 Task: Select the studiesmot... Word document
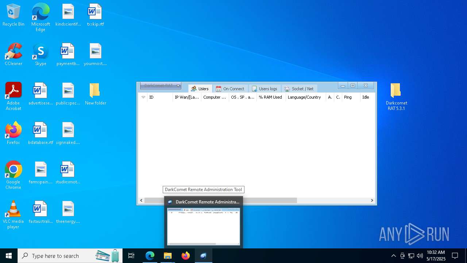point(68,173)
